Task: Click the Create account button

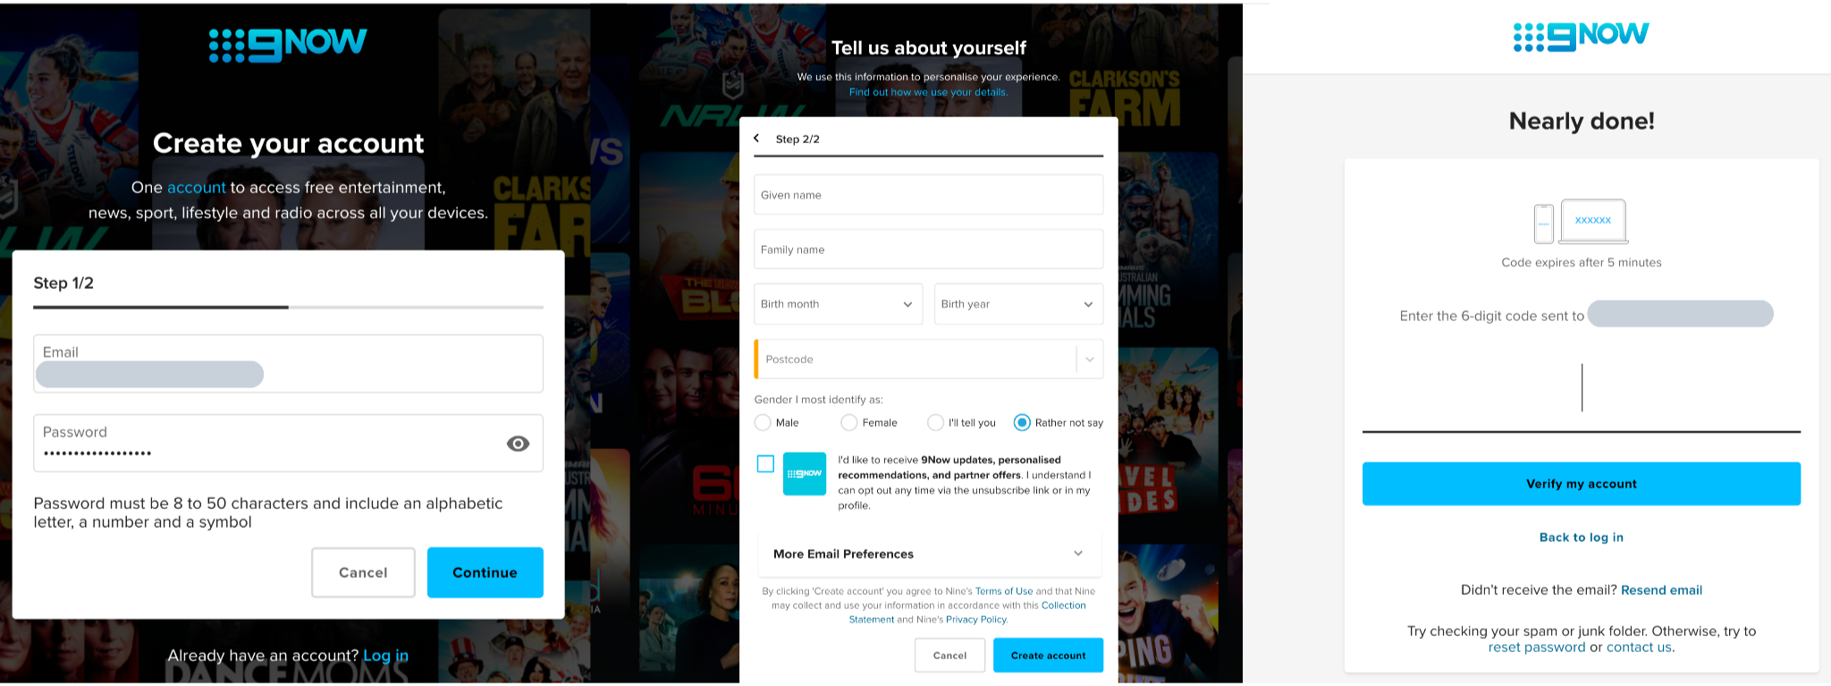Action: [1048, 656]
